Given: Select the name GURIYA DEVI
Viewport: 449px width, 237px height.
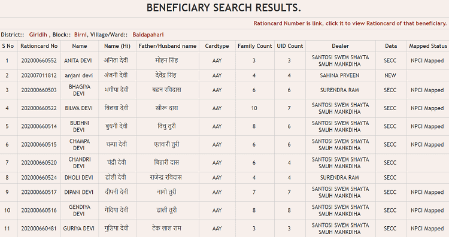Looking at the screenshot, I should pyautogui.click(x=79, y=229).
